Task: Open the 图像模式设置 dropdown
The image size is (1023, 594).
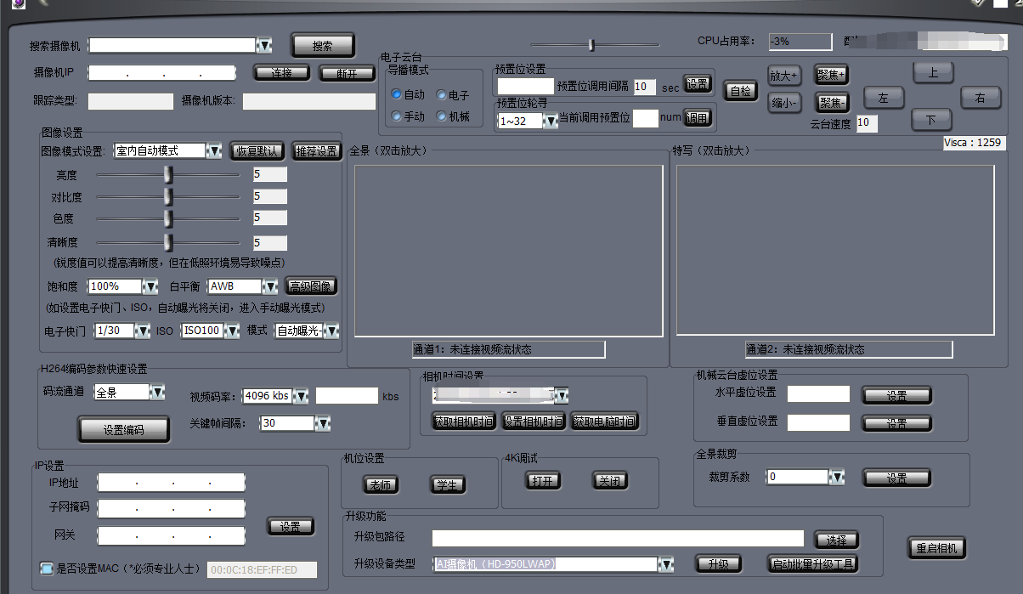Action: pyautogui.click(x=214, y=150)
